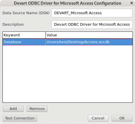Select the Database keyword cell
135x124 pixels.
[24, 42]
